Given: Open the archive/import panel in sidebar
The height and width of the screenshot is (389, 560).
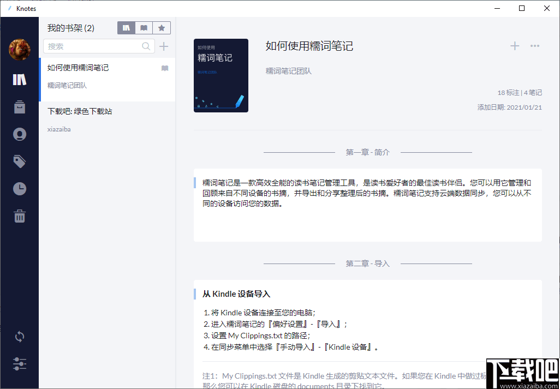Looking at the screenshot, I should point(20,107).
